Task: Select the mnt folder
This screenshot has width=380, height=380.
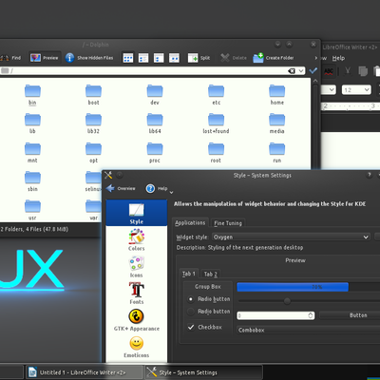Action: pyautogui.click(x=32, y=153)
